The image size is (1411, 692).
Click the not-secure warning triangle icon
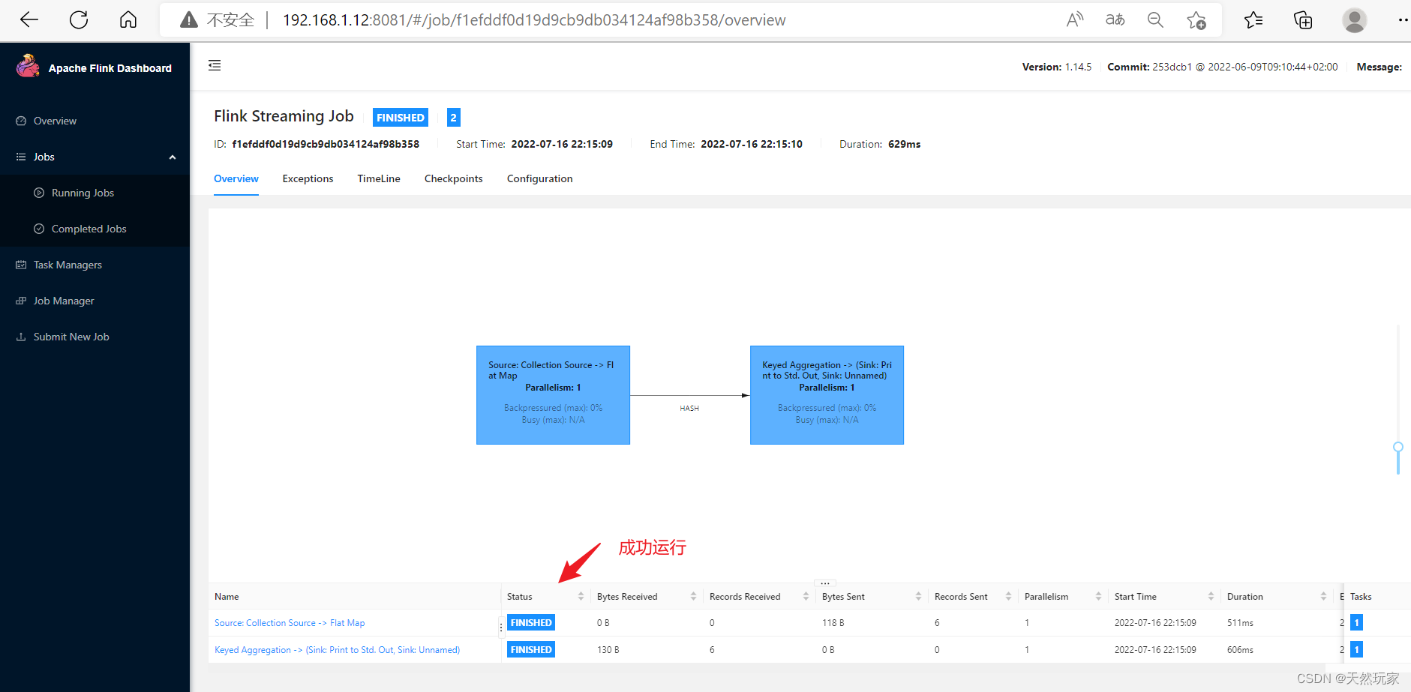point(189,20)
